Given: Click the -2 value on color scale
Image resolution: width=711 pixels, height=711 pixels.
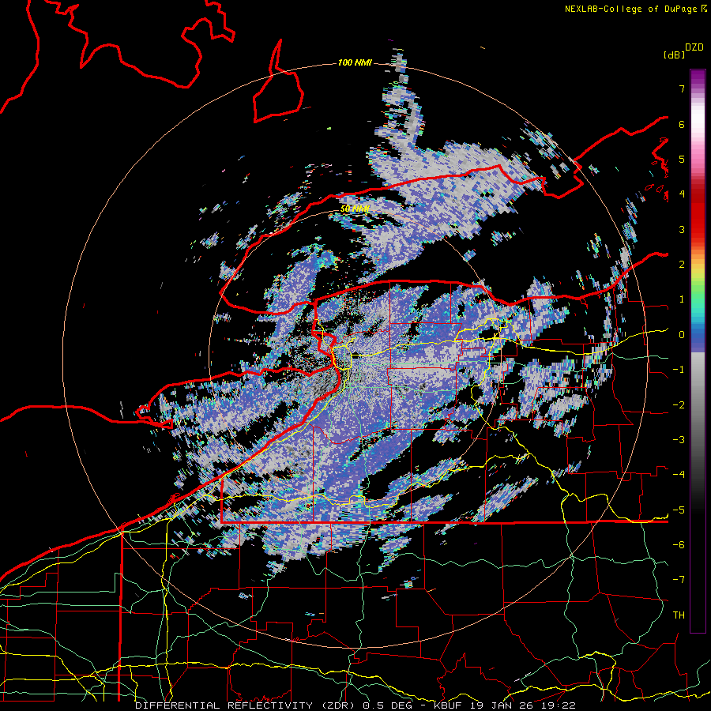Looking at the screenshot, I should coord(679,404).
